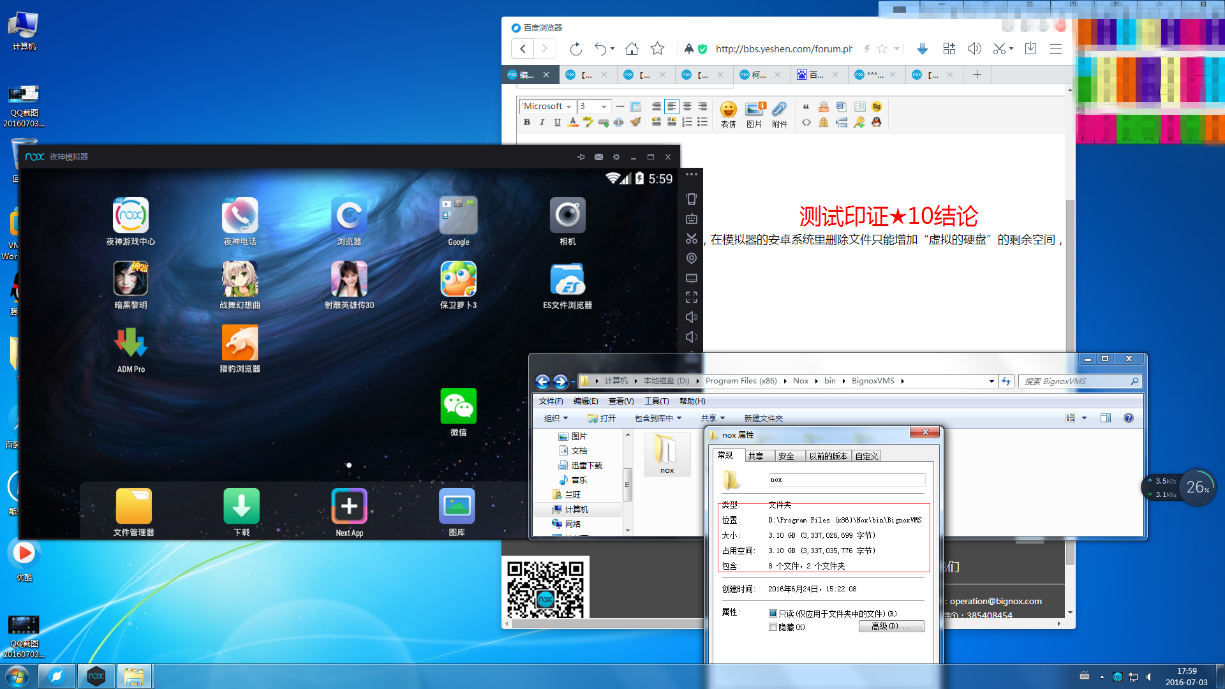The height and width of the screenshot is (689, 1225).
Task: Expand the 共享 dropdown in the Explorer toolbar
Action: coord(713,418)
